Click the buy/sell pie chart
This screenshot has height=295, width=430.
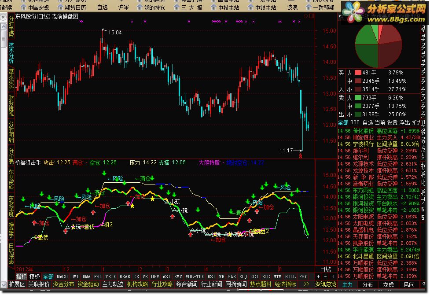[379, 45]
